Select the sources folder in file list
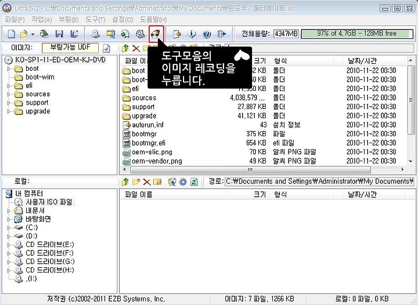418x305 pixels. (x=144, y=98)
